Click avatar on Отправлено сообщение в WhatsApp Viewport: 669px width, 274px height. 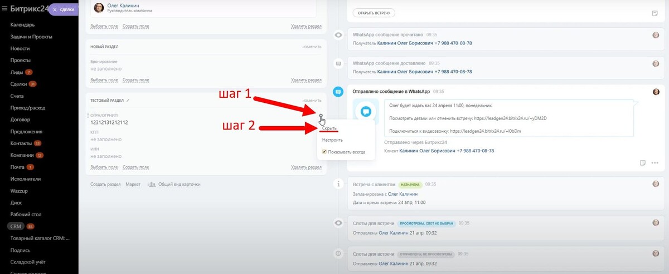[x=656, y=92]
